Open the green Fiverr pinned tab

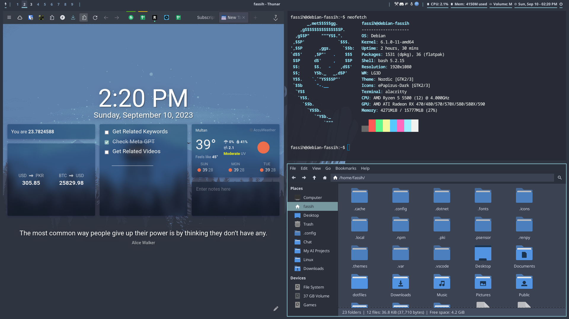(x=131, y=17)
